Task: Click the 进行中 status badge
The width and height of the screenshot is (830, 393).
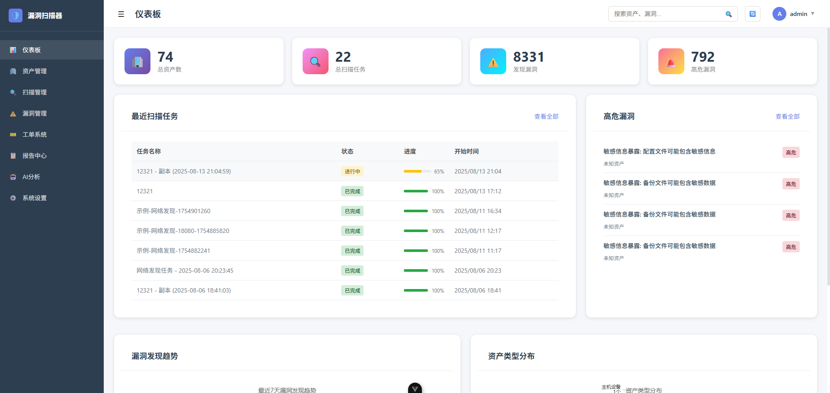Action: (x=352, y=171)
